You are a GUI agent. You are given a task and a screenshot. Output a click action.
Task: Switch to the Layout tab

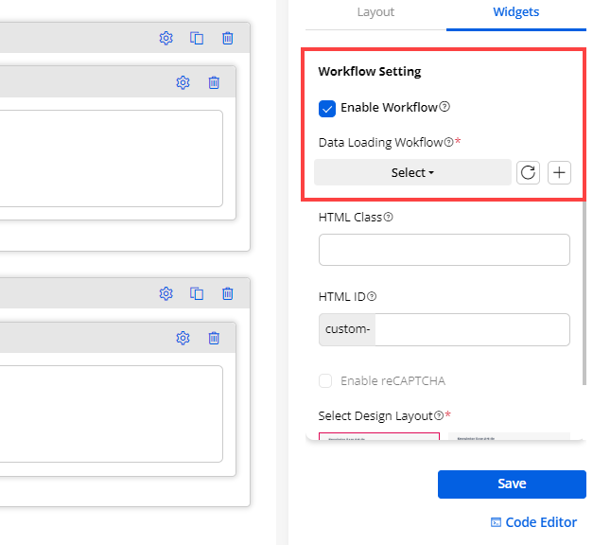click(x=375, y=12)
